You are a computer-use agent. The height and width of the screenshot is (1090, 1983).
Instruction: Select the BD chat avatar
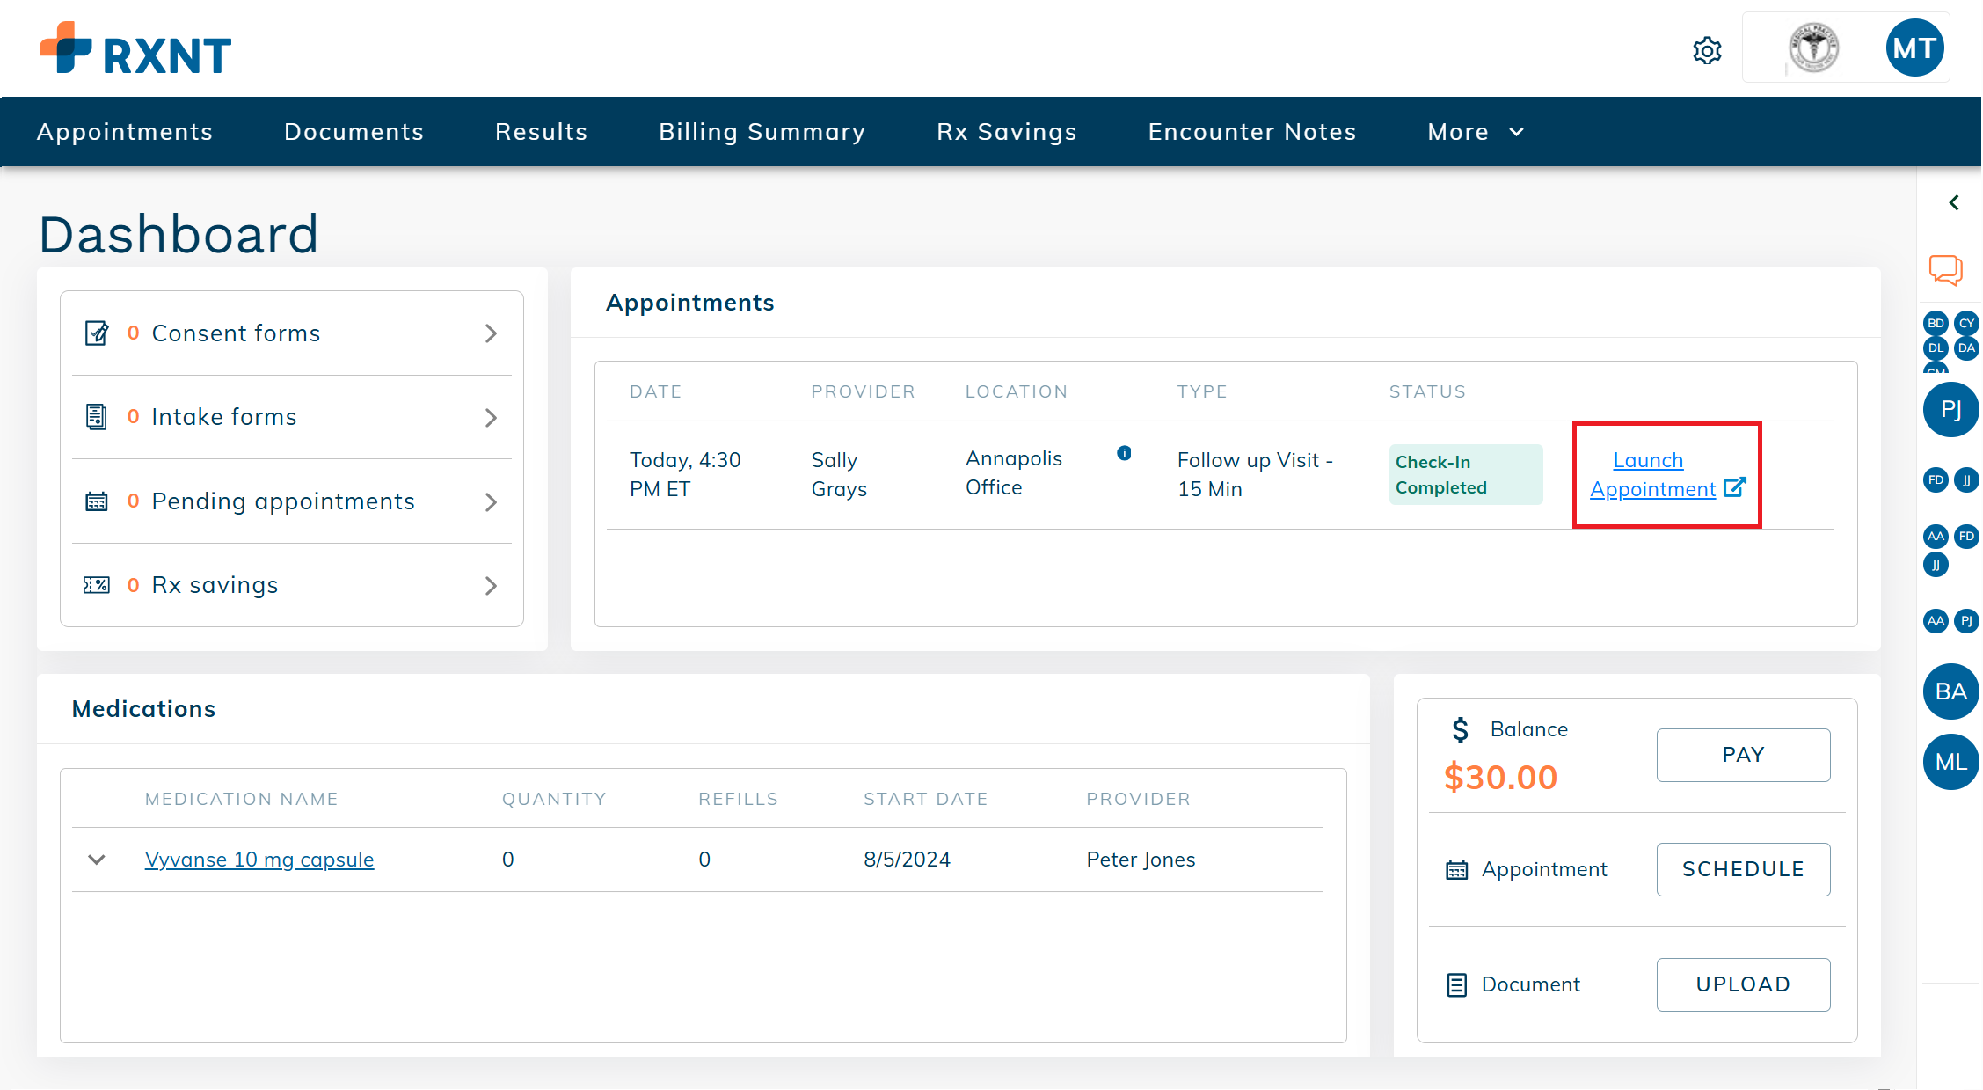pyautogui.click(x=1936, y=323)
